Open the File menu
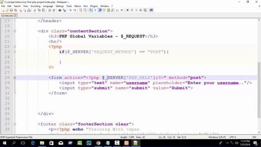 pyautogui.click(x=3, y=6)
